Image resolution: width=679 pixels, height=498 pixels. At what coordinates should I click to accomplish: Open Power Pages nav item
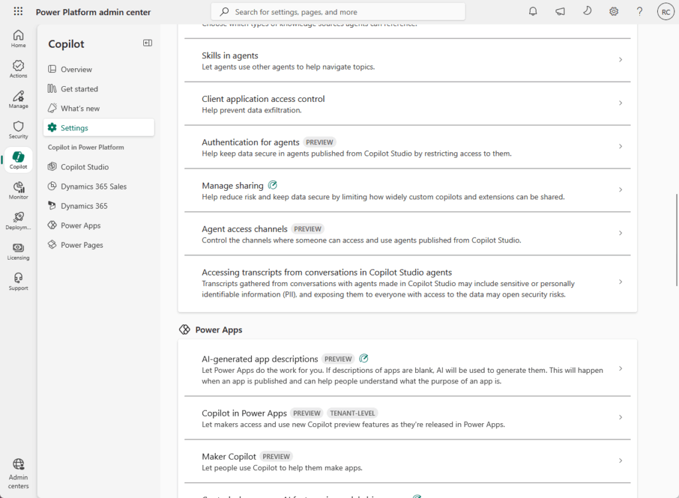point(99,244)
